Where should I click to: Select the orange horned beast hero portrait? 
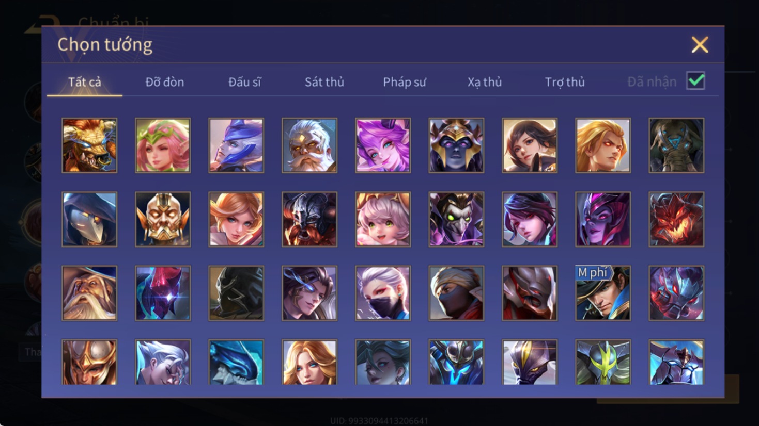[89, 145]
